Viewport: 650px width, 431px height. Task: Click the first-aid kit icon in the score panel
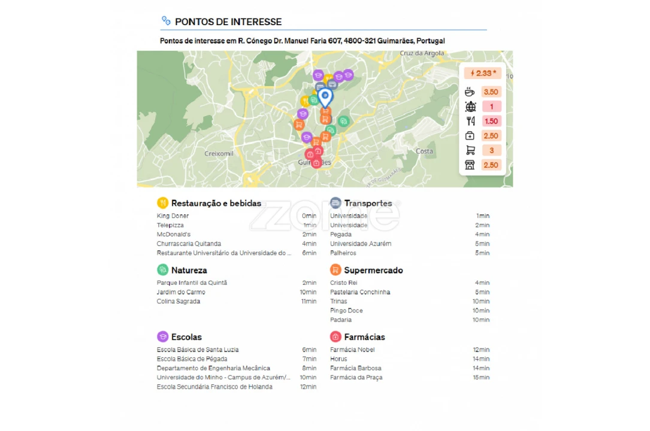tap(470, 136)
